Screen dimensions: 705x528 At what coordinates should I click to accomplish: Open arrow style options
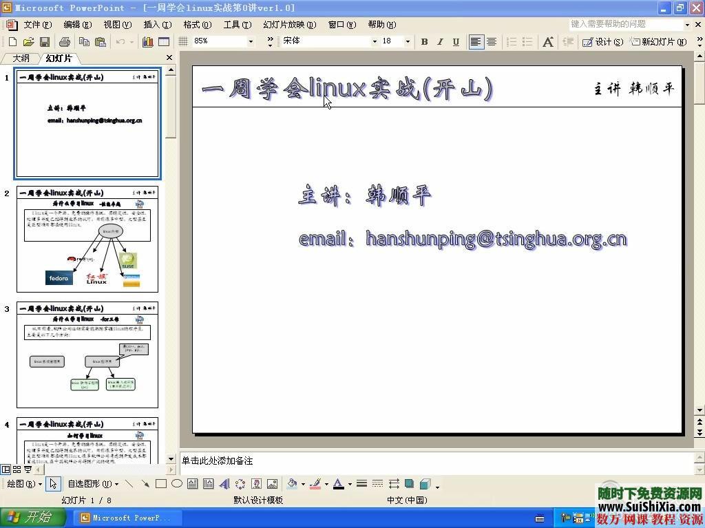pyautogui.click(x=394, y=484)
